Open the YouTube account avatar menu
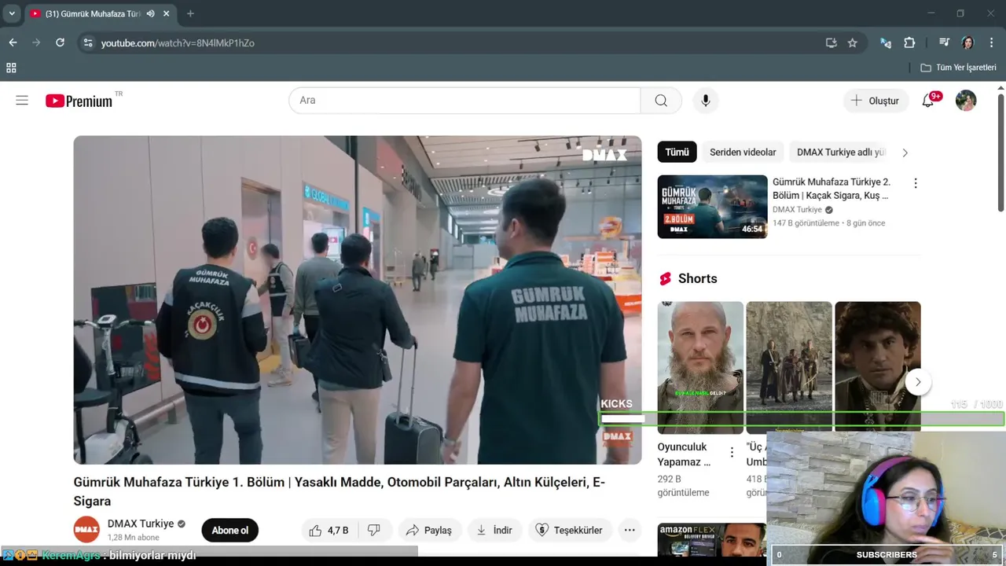 click(966, 101)
